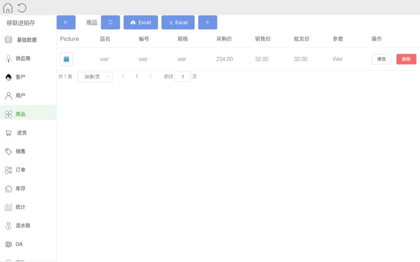Click the 批发价 column header
420x262 pixels.
coord(302,39)
